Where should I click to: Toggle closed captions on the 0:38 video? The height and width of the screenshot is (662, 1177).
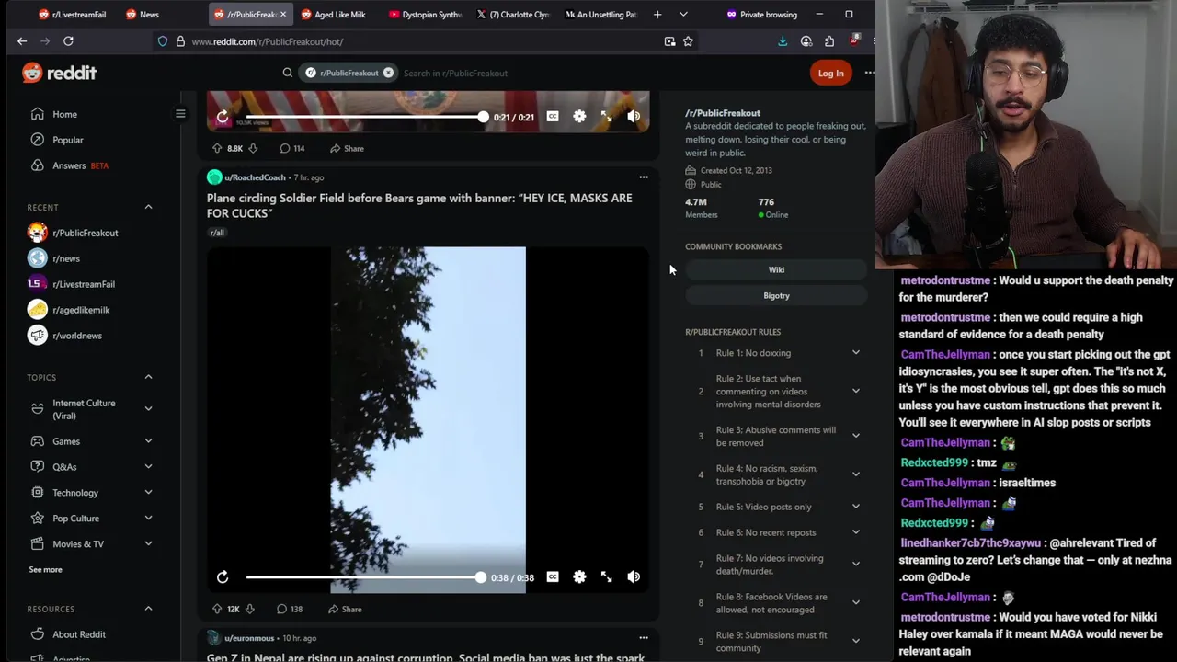(x=553, y=576)
